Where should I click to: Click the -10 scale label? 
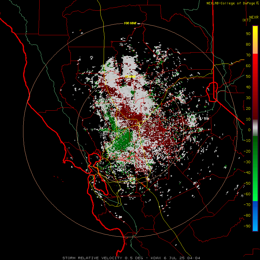tap(247, 141)
